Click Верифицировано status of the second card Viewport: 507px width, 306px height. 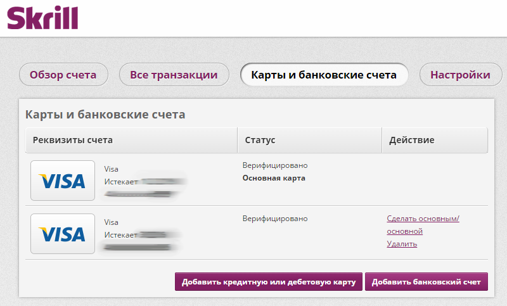[x=275, y=219]
